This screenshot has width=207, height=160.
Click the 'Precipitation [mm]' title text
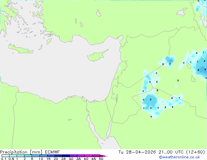21,152
